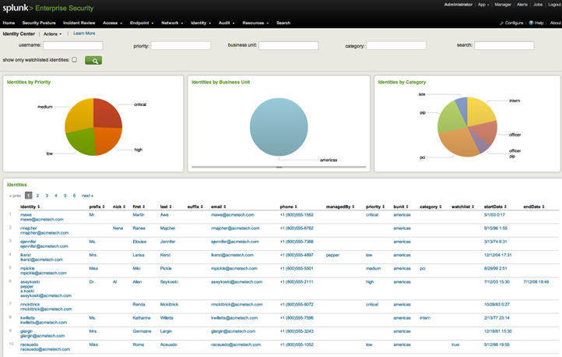Sort table by last name column
This screenshot has height=357, width=562.
(166, 207)
